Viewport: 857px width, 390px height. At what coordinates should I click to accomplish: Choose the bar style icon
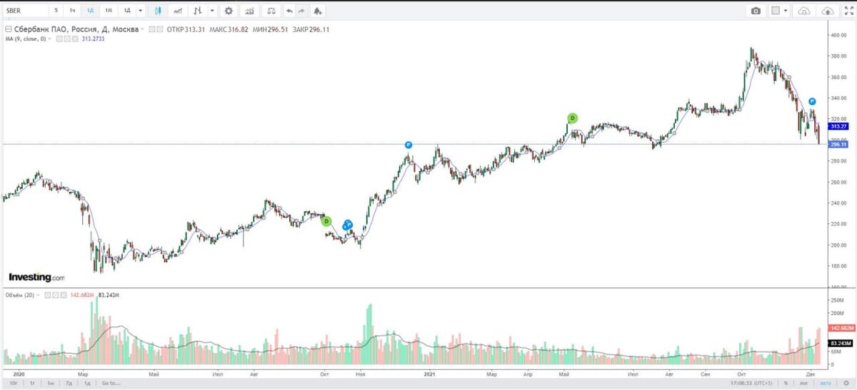tap(198, 11)
